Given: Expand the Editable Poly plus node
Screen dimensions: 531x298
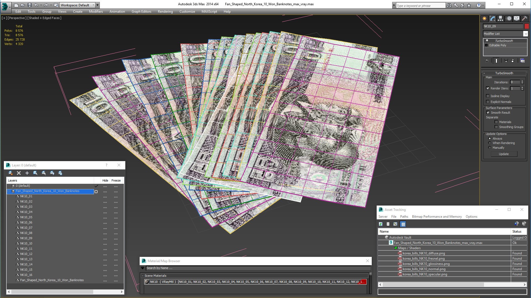Looking at the screenshot, I should 486,45.
